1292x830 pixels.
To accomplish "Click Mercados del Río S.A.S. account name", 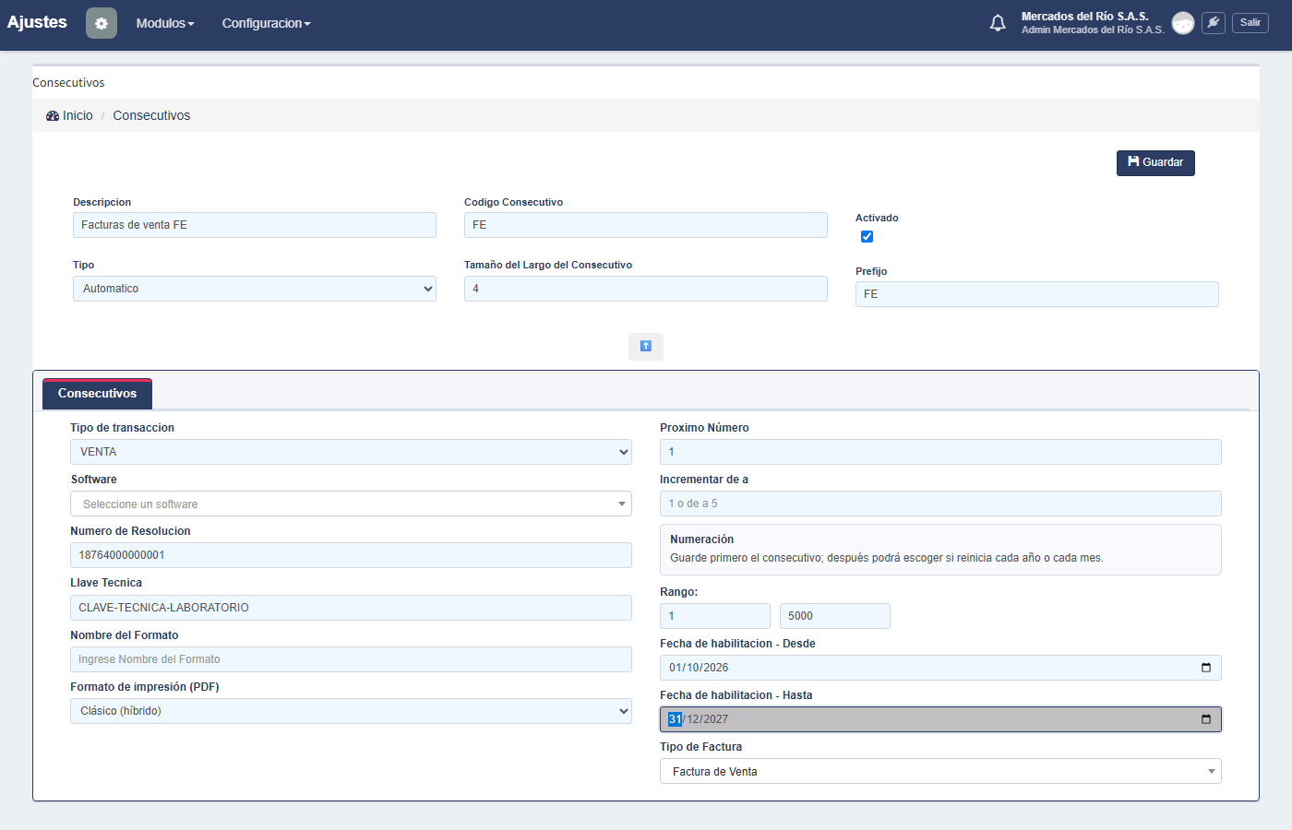I will pos(1084,17).
